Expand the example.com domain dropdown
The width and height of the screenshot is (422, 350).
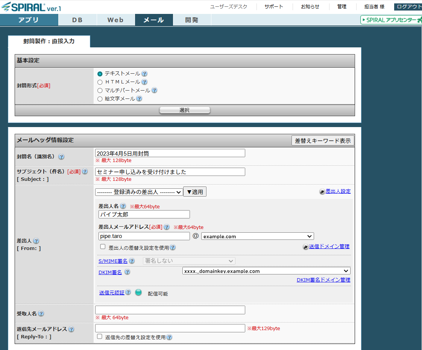[257, 236]
